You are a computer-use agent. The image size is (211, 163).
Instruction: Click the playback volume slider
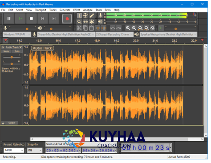57,29
